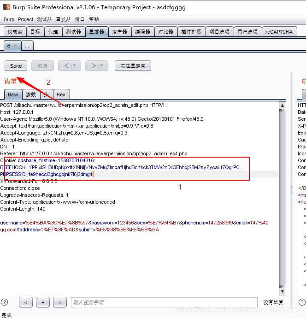Screen dimensions: 306x318
Task: Open the Project menu
Action: click(25, 19)
